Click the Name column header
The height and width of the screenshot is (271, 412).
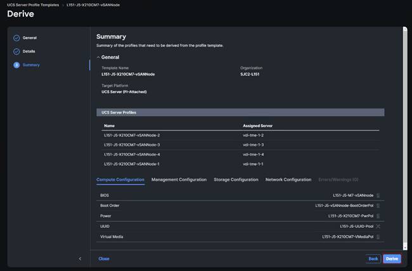point(109,126)
